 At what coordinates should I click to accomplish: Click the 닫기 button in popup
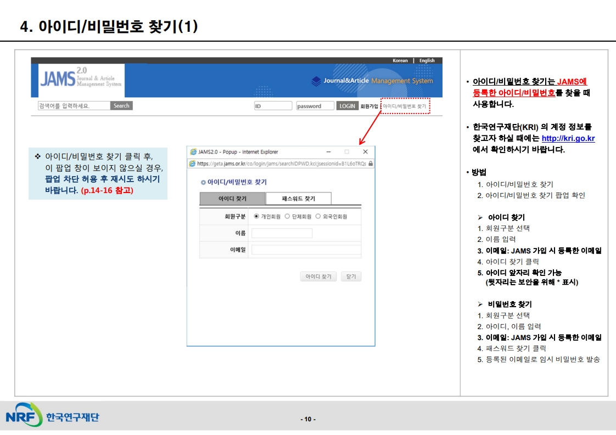click(x=351, y=276)
